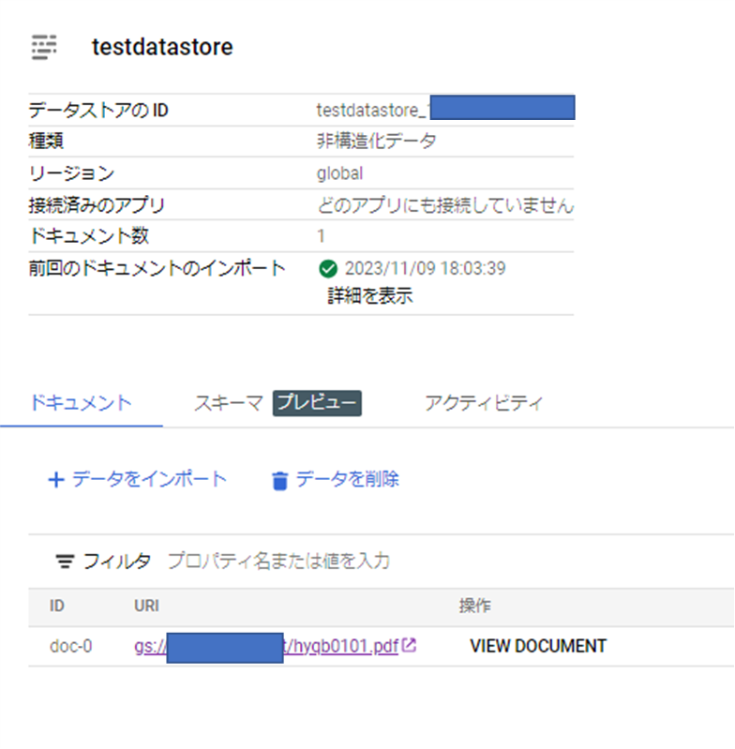This screenshot has width=735, height=749.
Task: Click the filter lines icon
Action: pyautogui.click(x=65, y=562)
